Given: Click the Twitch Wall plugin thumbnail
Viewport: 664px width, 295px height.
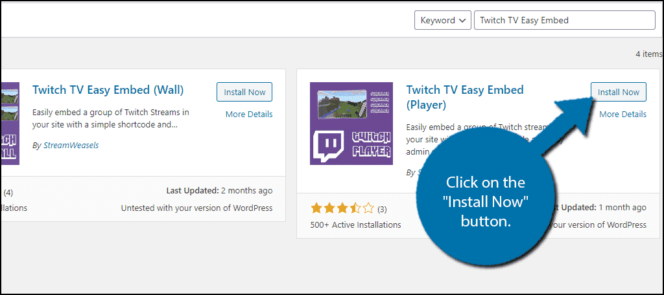Looking at the screenshot, I should pyautogui.click(x=9, y=124).
